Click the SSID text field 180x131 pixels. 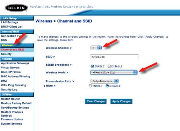114,57
